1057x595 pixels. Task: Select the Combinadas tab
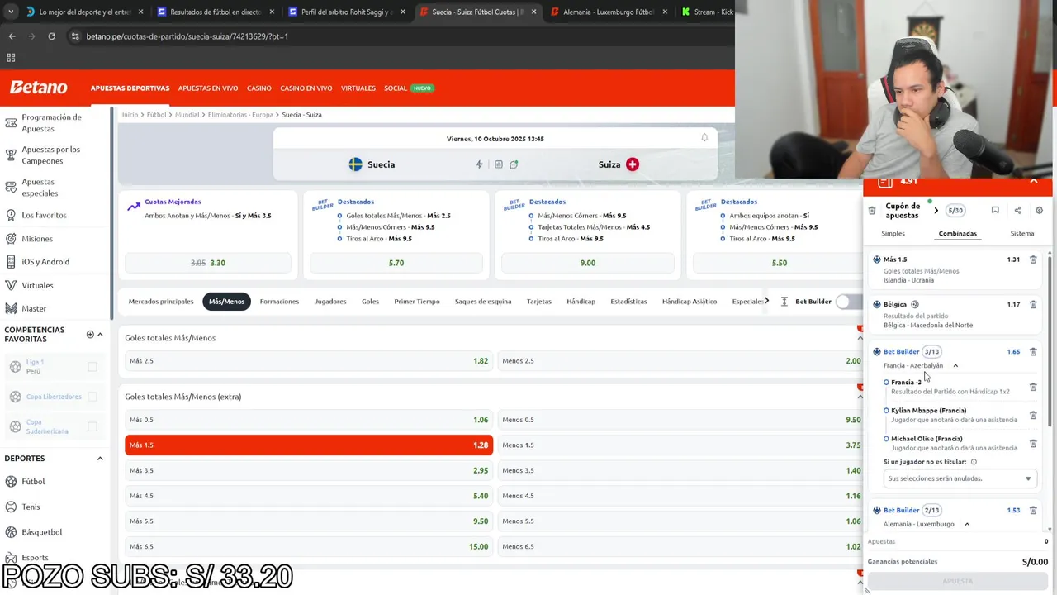pyautogui.click(x=957, y=234)
